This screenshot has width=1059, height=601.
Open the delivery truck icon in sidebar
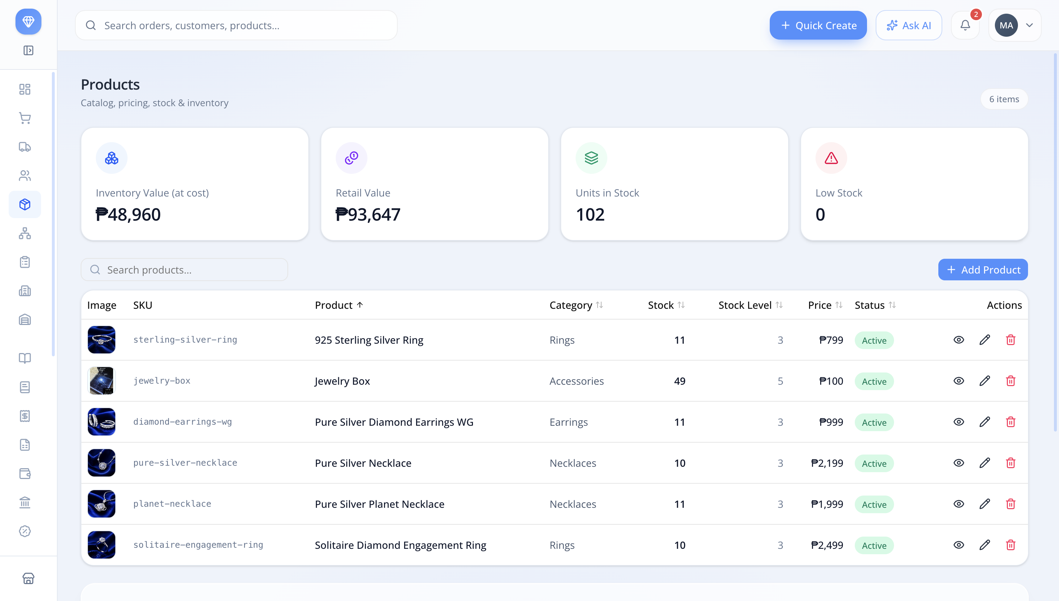point(25,147)
